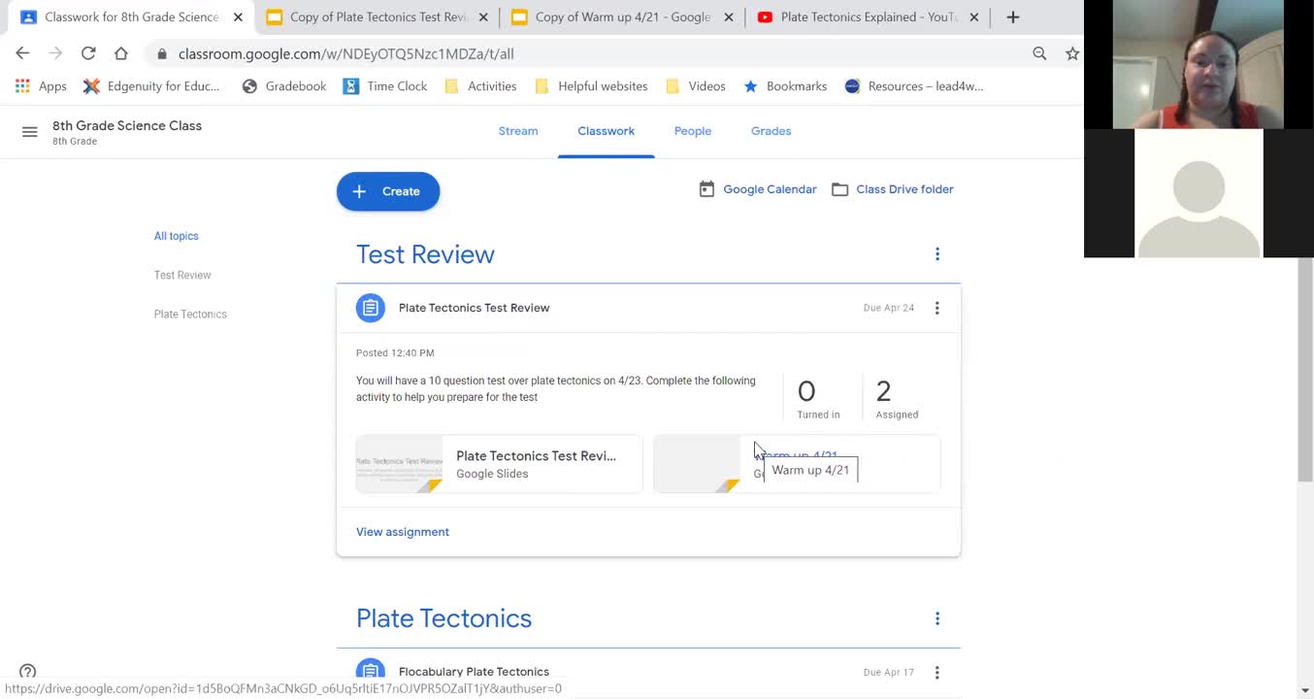Open Edgenuity for Educators bookmark
The height and width of the screenshot is (699, 1314).
click(151, 86)
